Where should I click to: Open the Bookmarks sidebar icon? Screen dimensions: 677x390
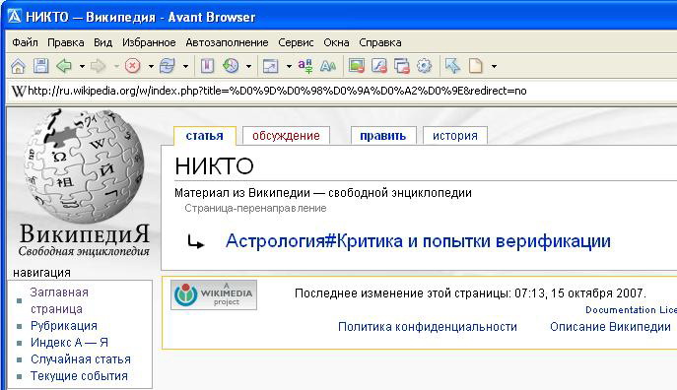(207, 66)
